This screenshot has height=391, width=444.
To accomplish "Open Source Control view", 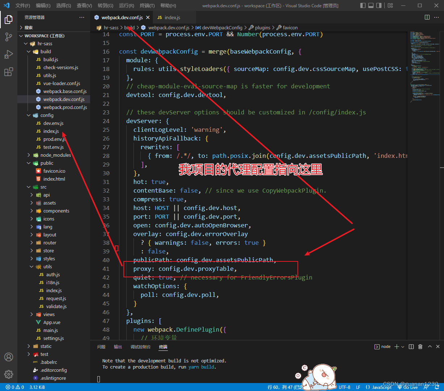I will click(x=8, y=37).
